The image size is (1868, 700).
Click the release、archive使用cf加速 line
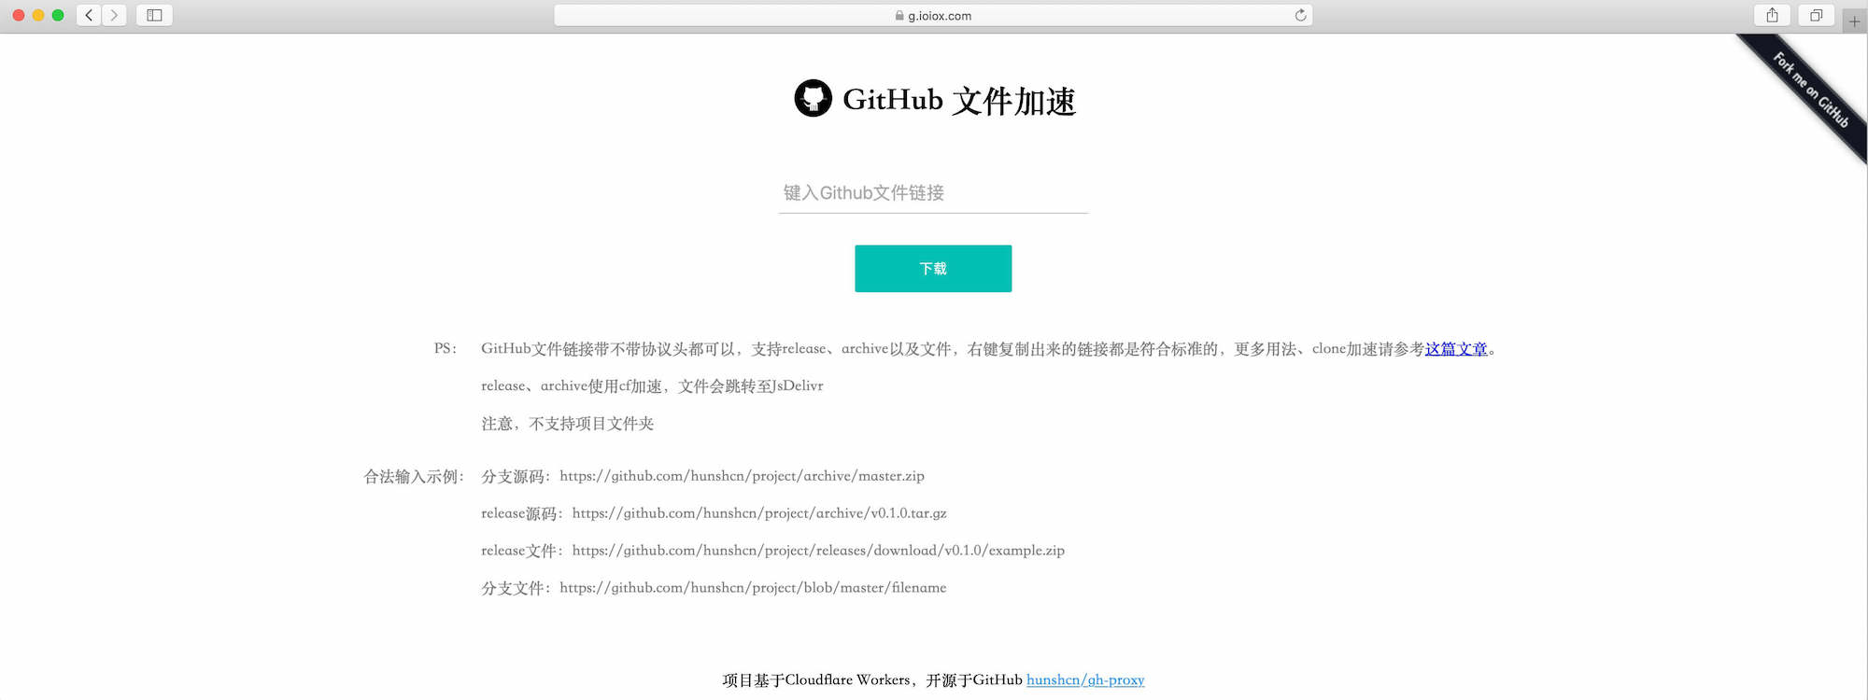click(652, 386)
